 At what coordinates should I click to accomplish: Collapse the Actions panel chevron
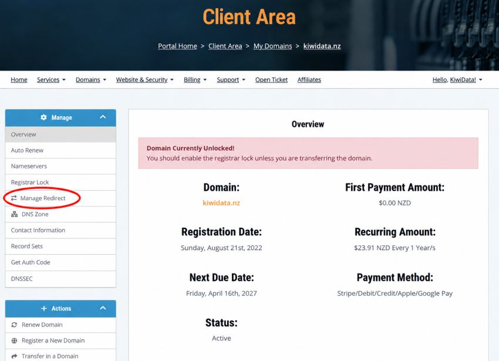[x=103, y=308]
